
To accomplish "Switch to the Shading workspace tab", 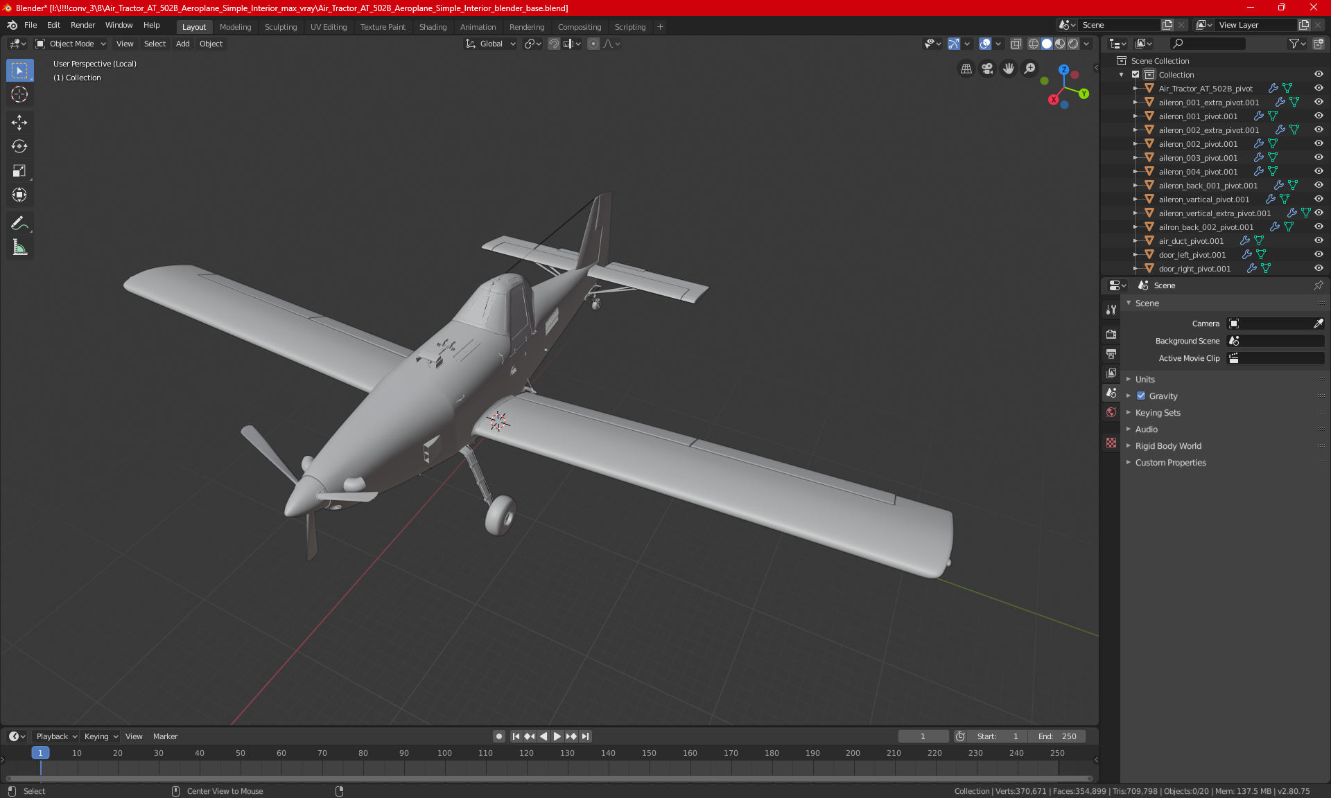I will (433, 27).
